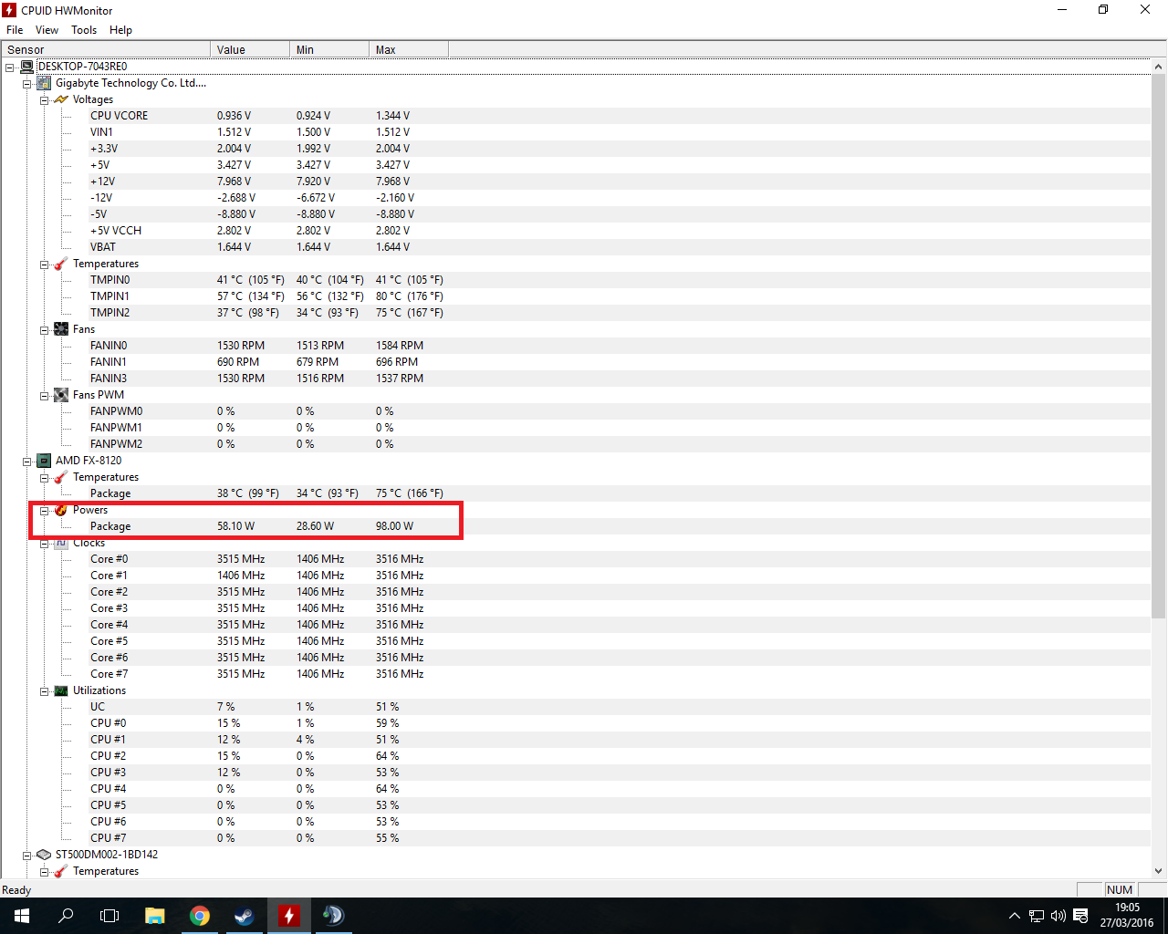Click the Gigabyte motherboard icon
The height and width of the screenshot is (934, 1168).
pyautogui.click(x=44, y=83)
